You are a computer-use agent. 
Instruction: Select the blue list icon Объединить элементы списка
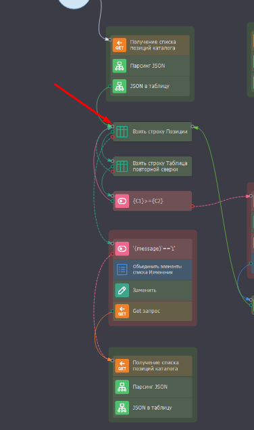pos(122,270)
